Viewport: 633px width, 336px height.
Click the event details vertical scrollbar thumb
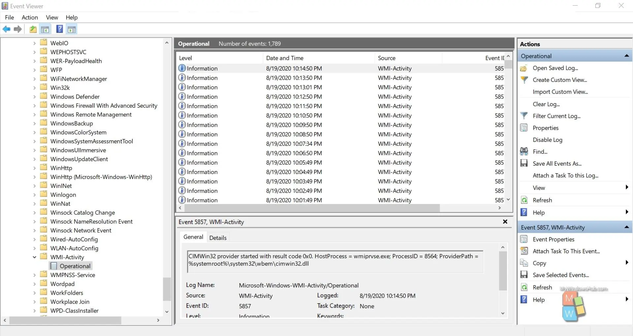pos(503,271)
